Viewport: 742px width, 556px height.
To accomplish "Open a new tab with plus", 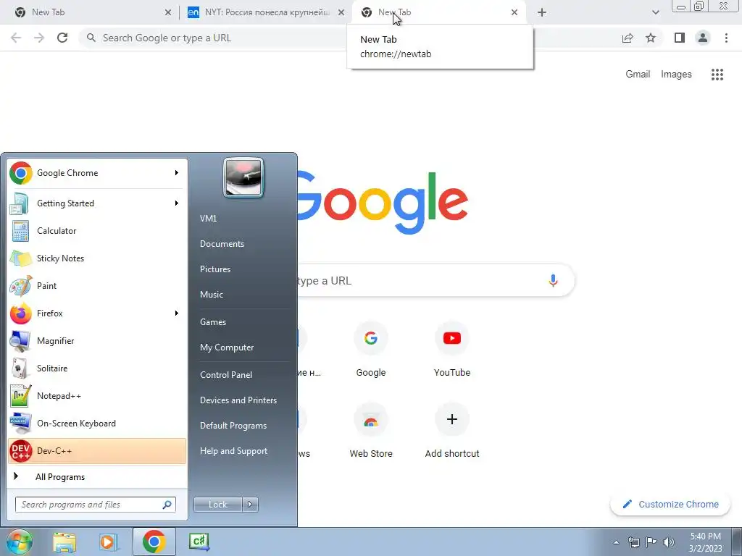I will pyautogui.click(x=542, y=12).
